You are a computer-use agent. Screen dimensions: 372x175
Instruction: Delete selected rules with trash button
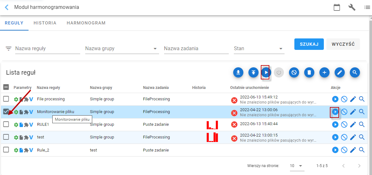(x=309, y=72)
